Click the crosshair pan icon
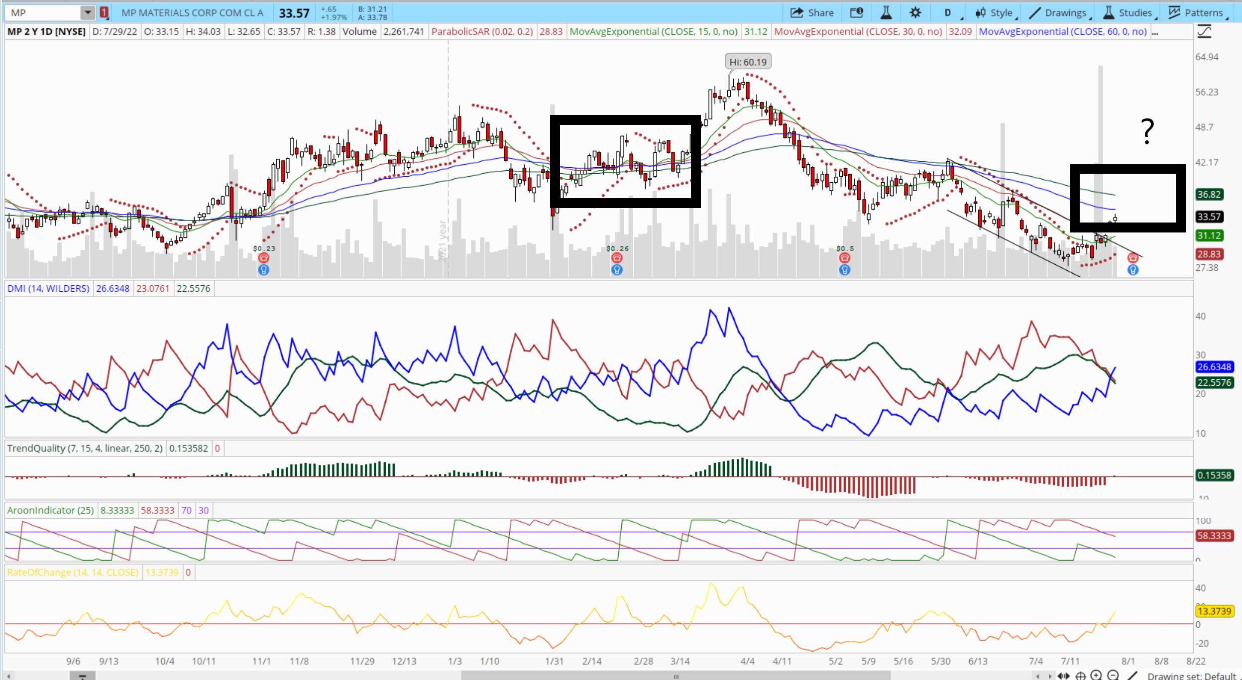Screen dimensions: 1242x680 pos(1080,676)
